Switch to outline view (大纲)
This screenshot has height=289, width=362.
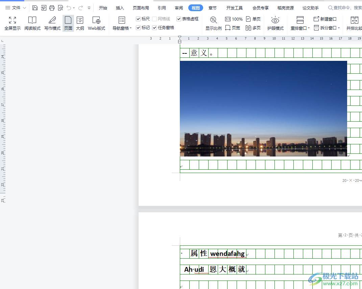(80, 23)
